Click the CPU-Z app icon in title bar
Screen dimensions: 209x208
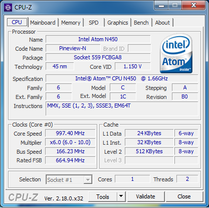point(8,8)
